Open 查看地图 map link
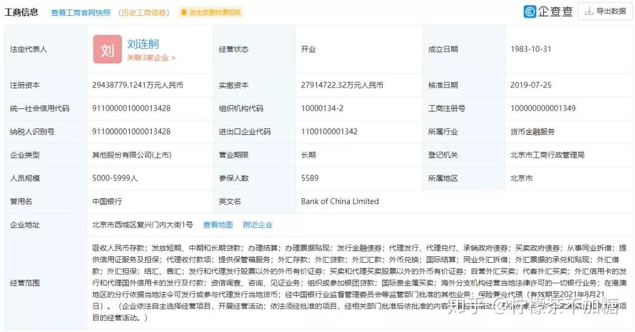The height and width of the screenshot is (332, 635). tap(218, 225)
